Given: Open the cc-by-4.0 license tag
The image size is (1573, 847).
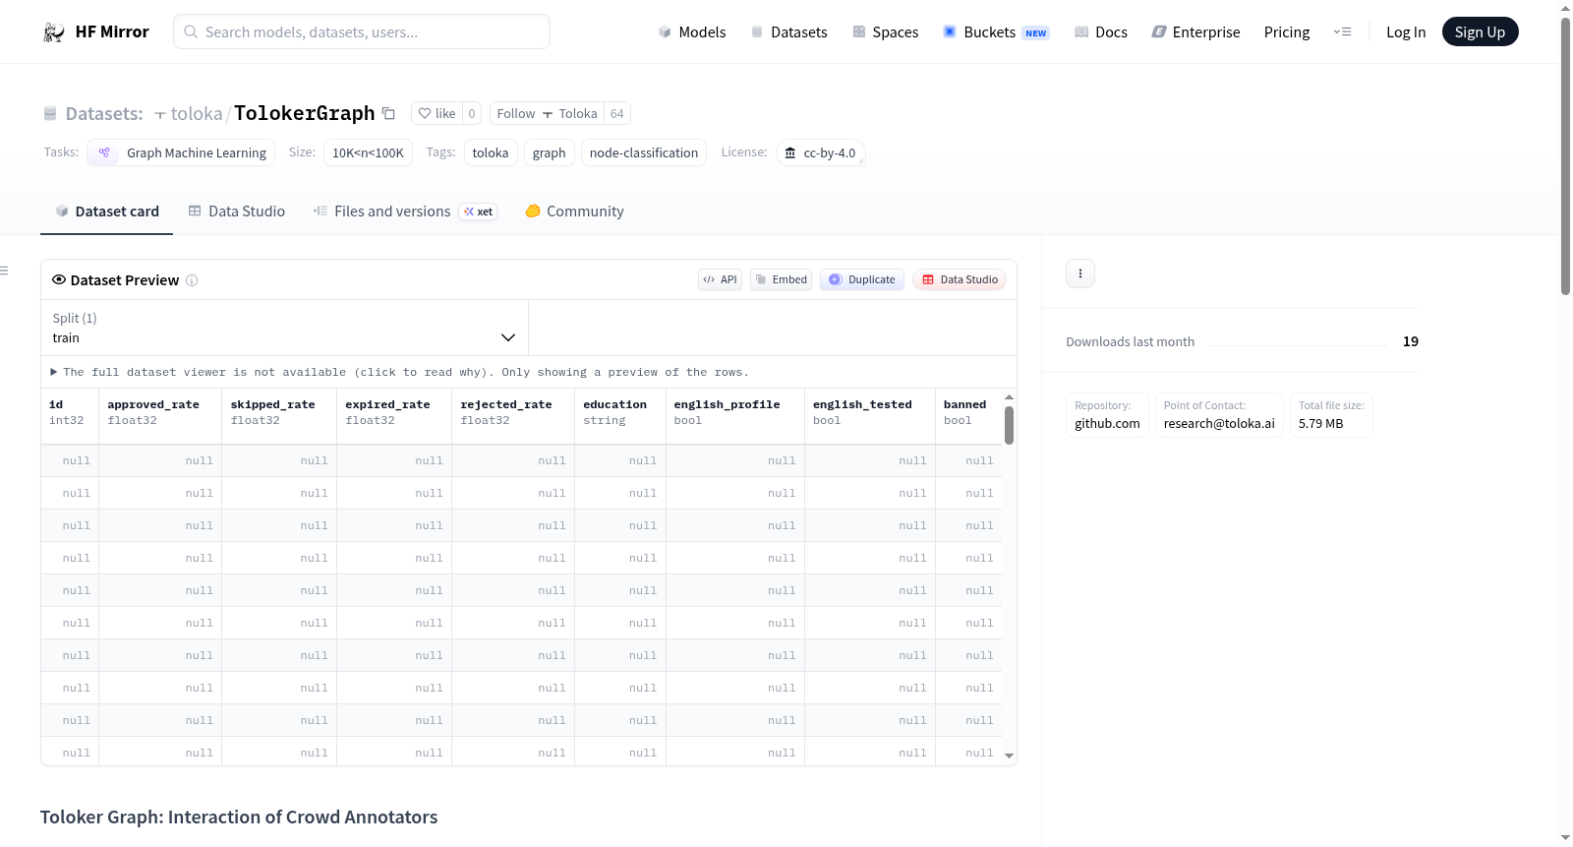Looking at the screenshot, I should (821, 152).
